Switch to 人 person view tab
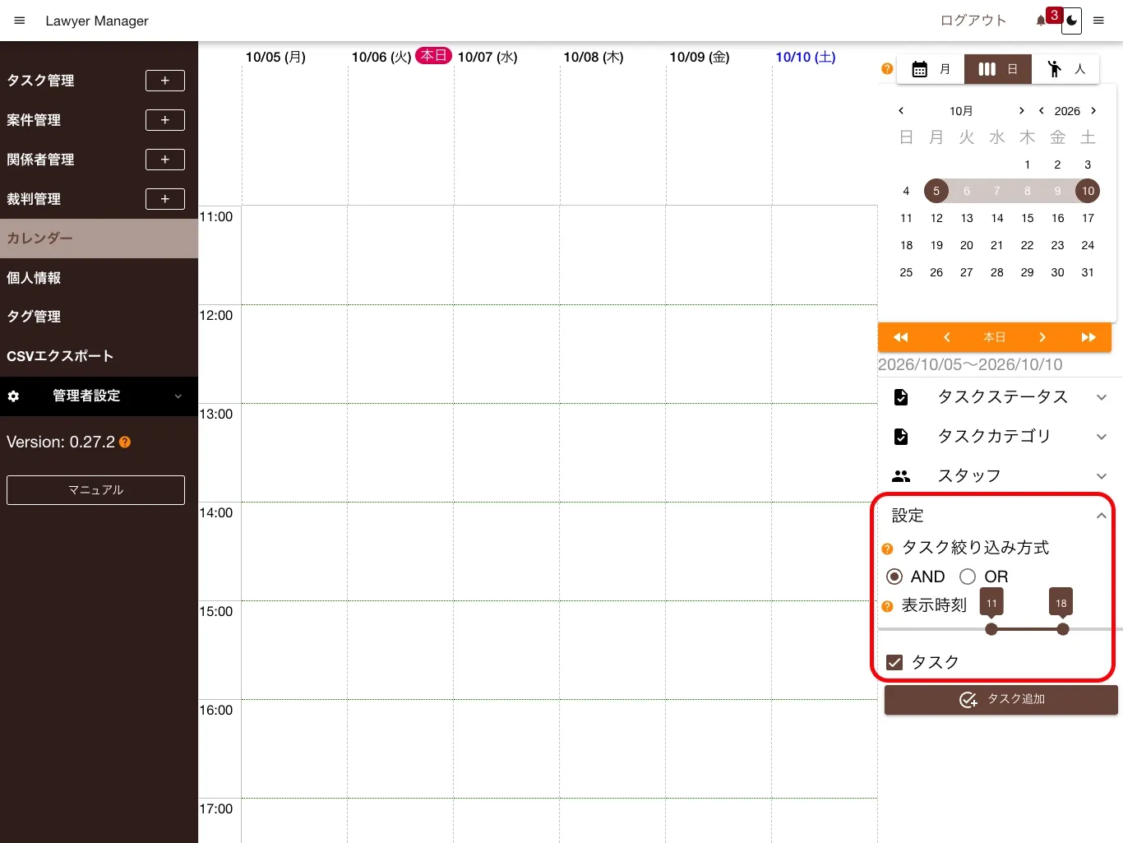This screenshot has width=1123, height=843. (1065, 69)
